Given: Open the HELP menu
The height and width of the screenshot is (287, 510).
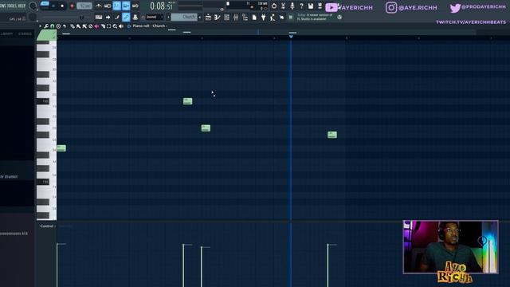Looking at the screenshot, I should tap(22, 6).
